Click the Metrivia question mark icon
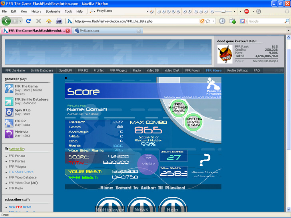 point(9,134)
